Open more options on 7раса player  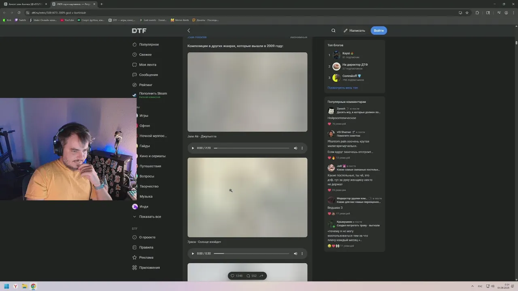click(x=302, y=254)
